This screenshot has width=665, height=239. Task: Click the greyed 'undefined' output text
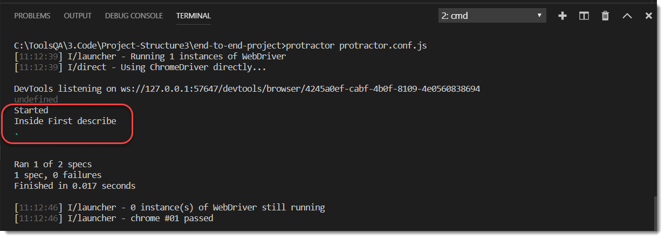coord(36,99)
